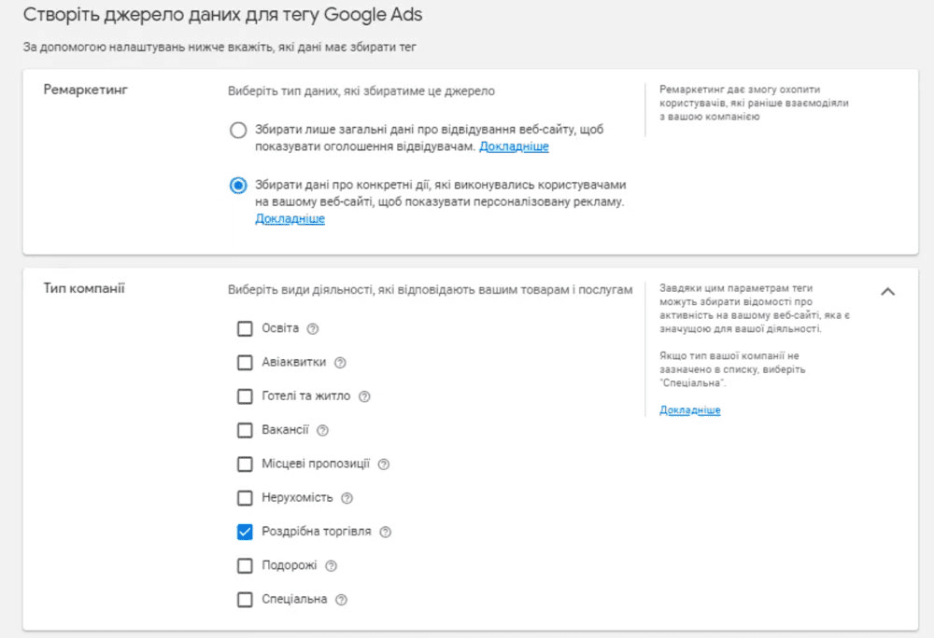Screen dimensions: 934x638
Task: Collapse the Тип компанії section
Action: (x=887, y=291)
